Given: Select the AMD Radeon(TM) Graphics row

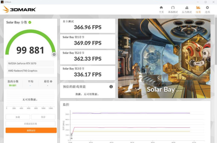Looking at the screenshot, I should pos(30,71).
